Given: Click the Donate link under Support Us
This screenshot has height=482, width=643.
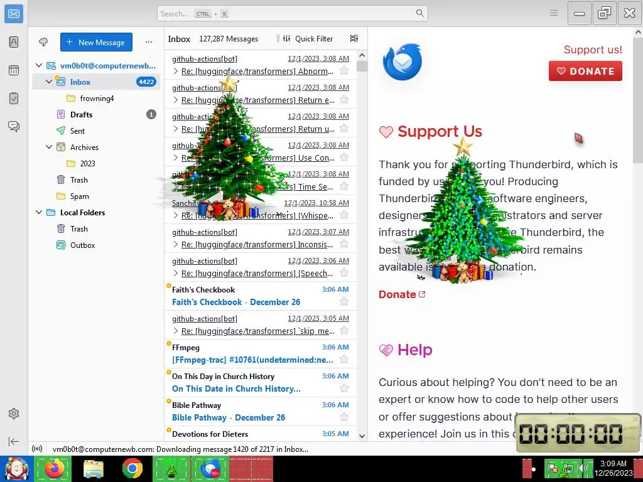Looking at the screenshot, I should [402, 294].
